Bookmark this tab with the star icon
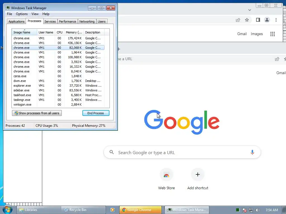 pyautogui.click(x=247, y=20)
